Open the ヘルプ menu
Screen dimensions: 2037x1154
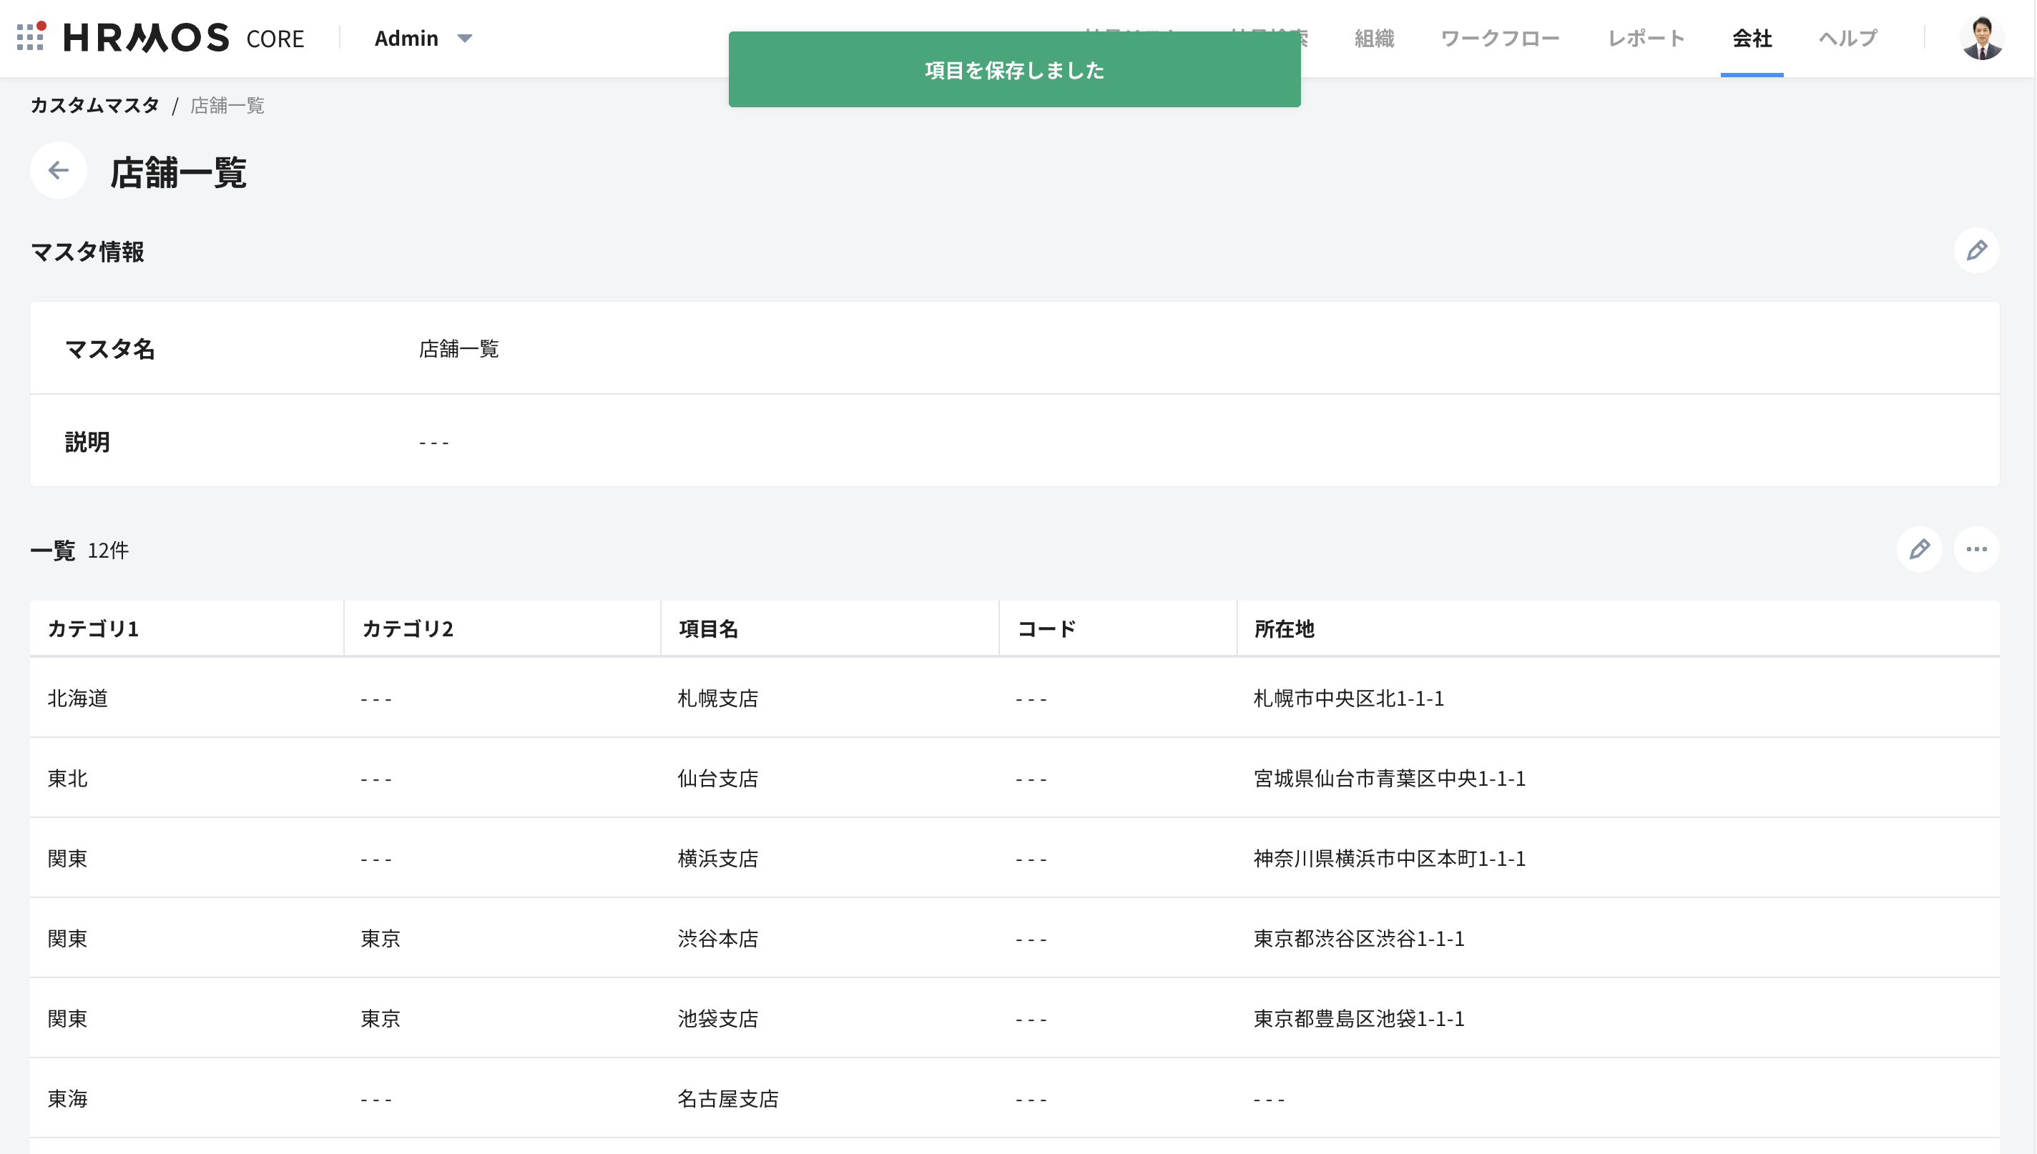1847,38
